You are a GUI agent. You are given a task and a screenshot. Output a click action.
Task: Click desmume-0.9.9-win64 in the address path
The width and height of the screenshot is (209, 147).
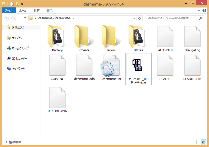pyautogui.click(x=54, y=18)
